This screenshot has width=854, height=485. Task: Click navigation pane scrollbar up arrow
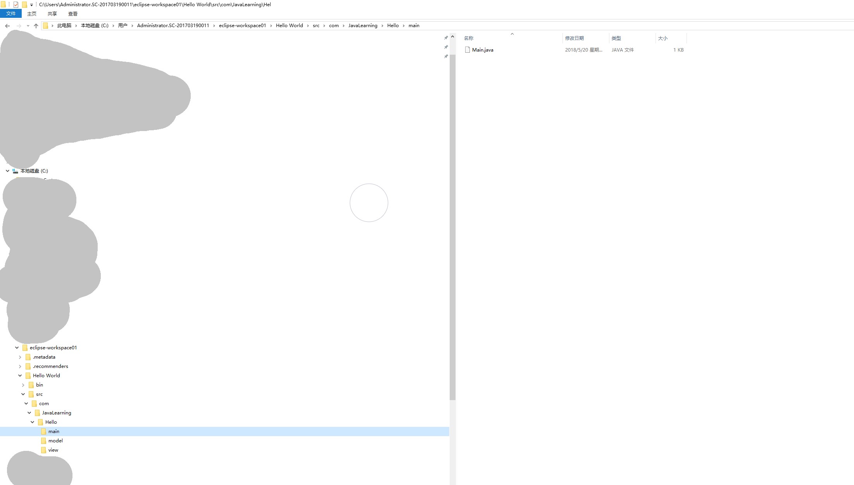tap(452, 37)
